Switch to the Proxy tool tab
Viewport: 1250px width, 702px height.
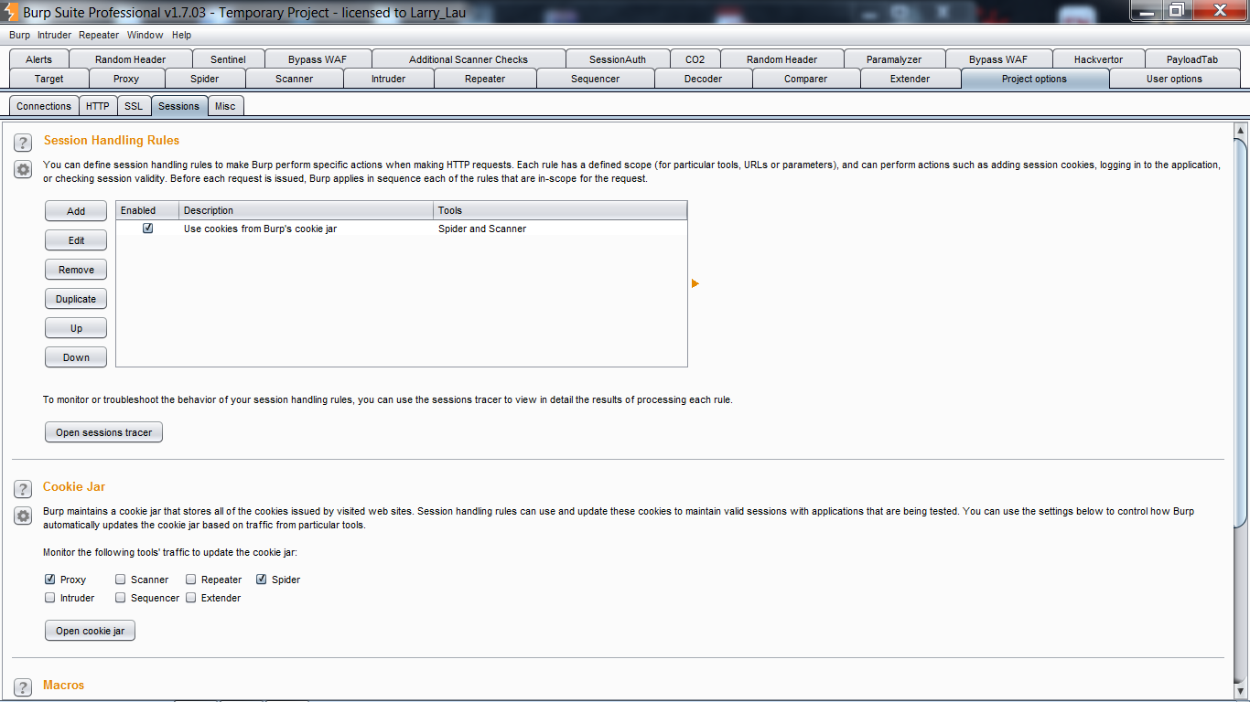click(126, 79)
